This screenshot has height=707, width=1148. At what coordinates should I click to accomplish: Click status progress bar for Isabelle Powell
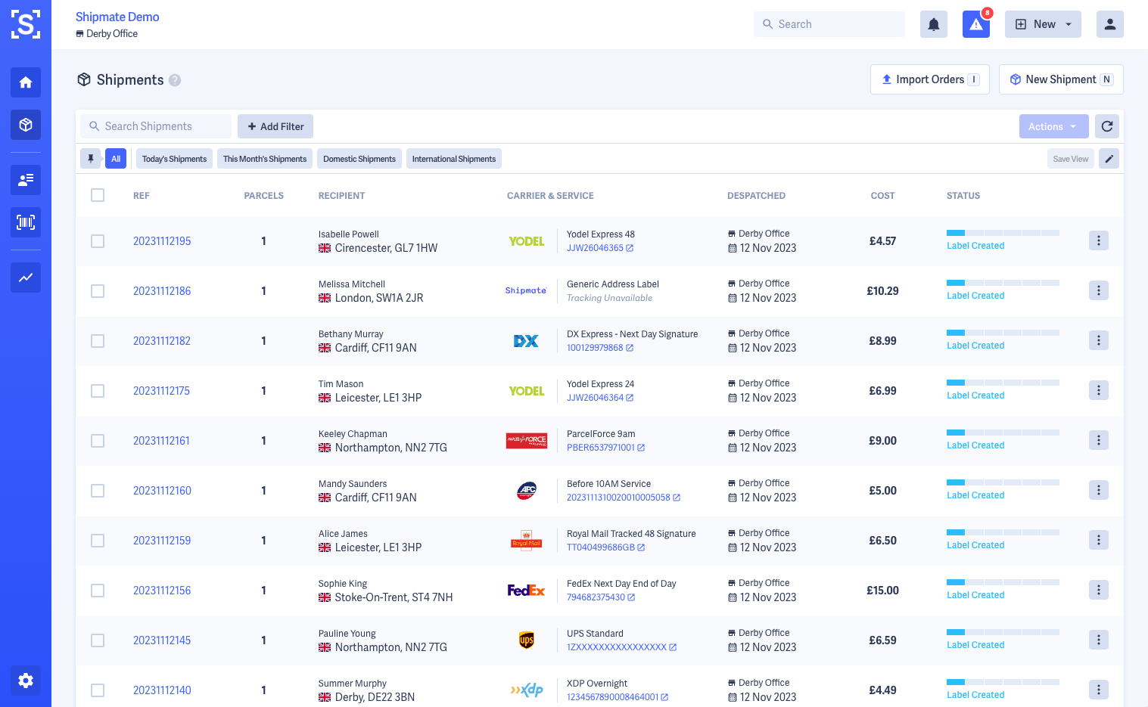click(1003, 233)
